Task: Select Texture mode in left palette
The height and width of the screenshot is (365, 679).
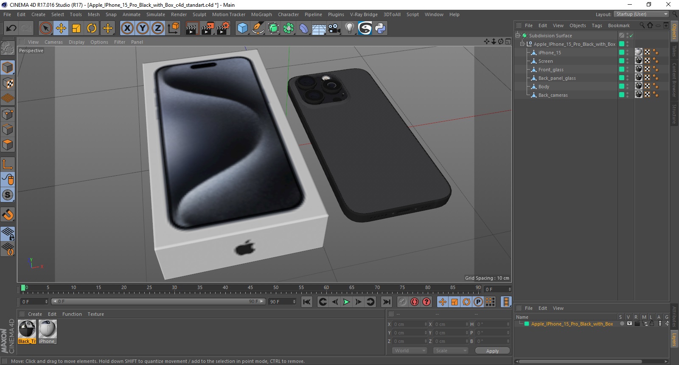Action: coord(8,83)
